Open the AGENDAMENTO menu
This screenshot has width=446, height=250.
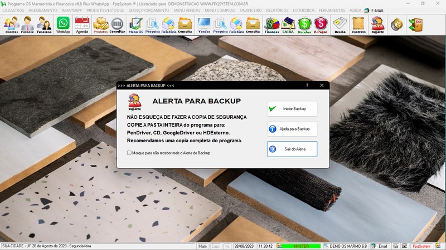click(43, 11)
